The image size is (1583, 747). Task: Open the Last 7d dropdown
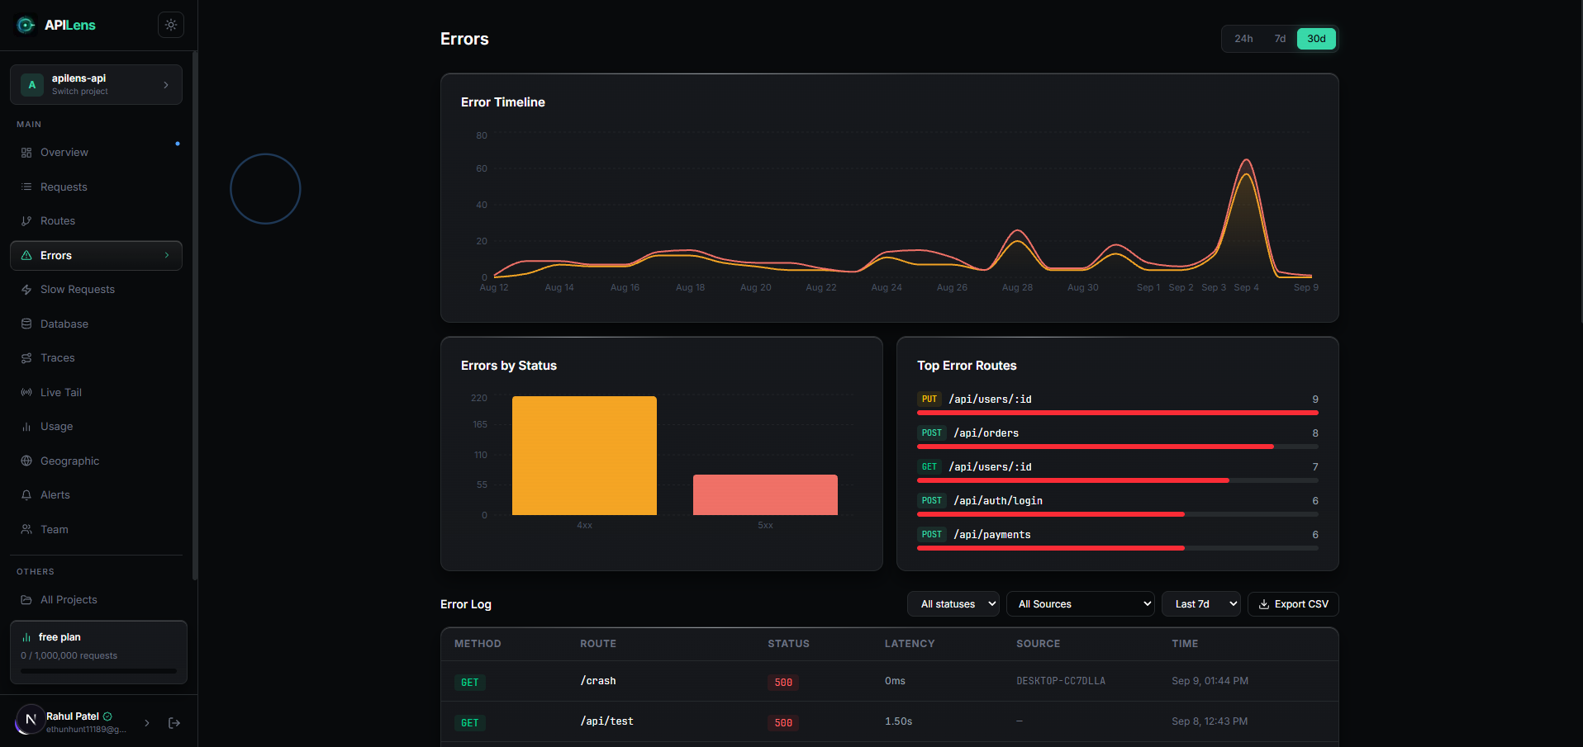point(1201,604)
